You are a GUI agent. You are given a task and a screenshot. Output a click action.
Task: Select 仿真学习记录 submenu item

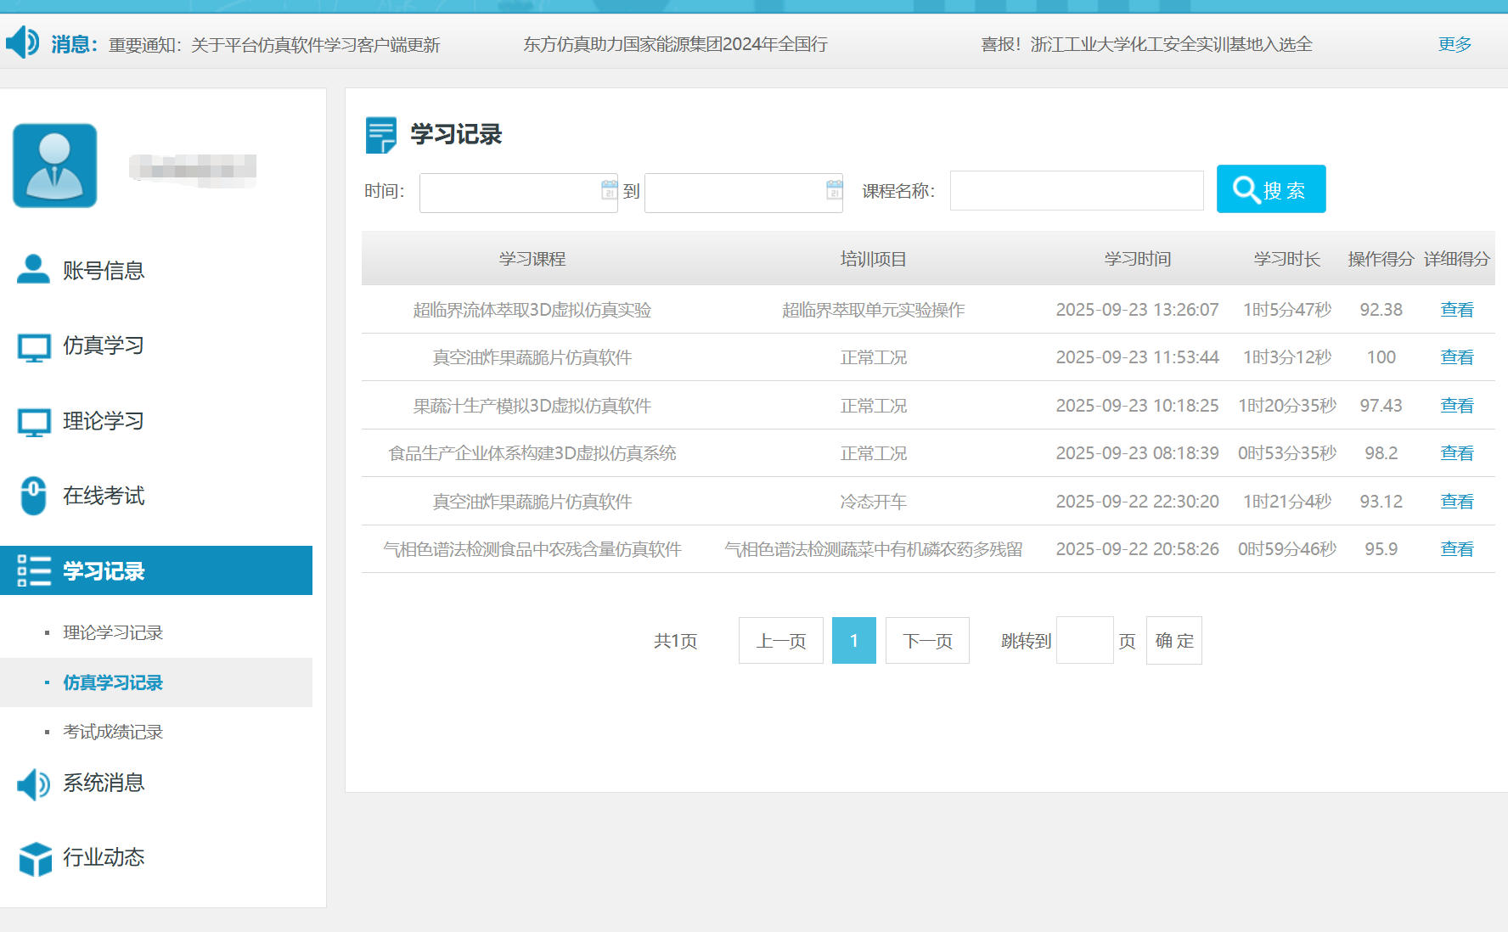113,683
